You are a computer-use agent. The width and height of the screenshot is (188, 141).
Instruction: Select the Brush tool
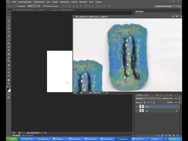click(x=9, y=40)
